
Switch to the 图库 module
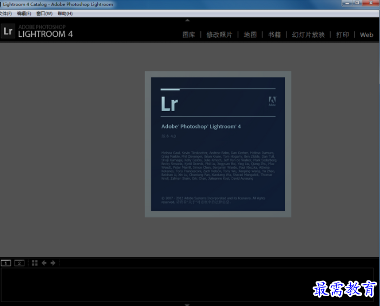coord(189,35)
